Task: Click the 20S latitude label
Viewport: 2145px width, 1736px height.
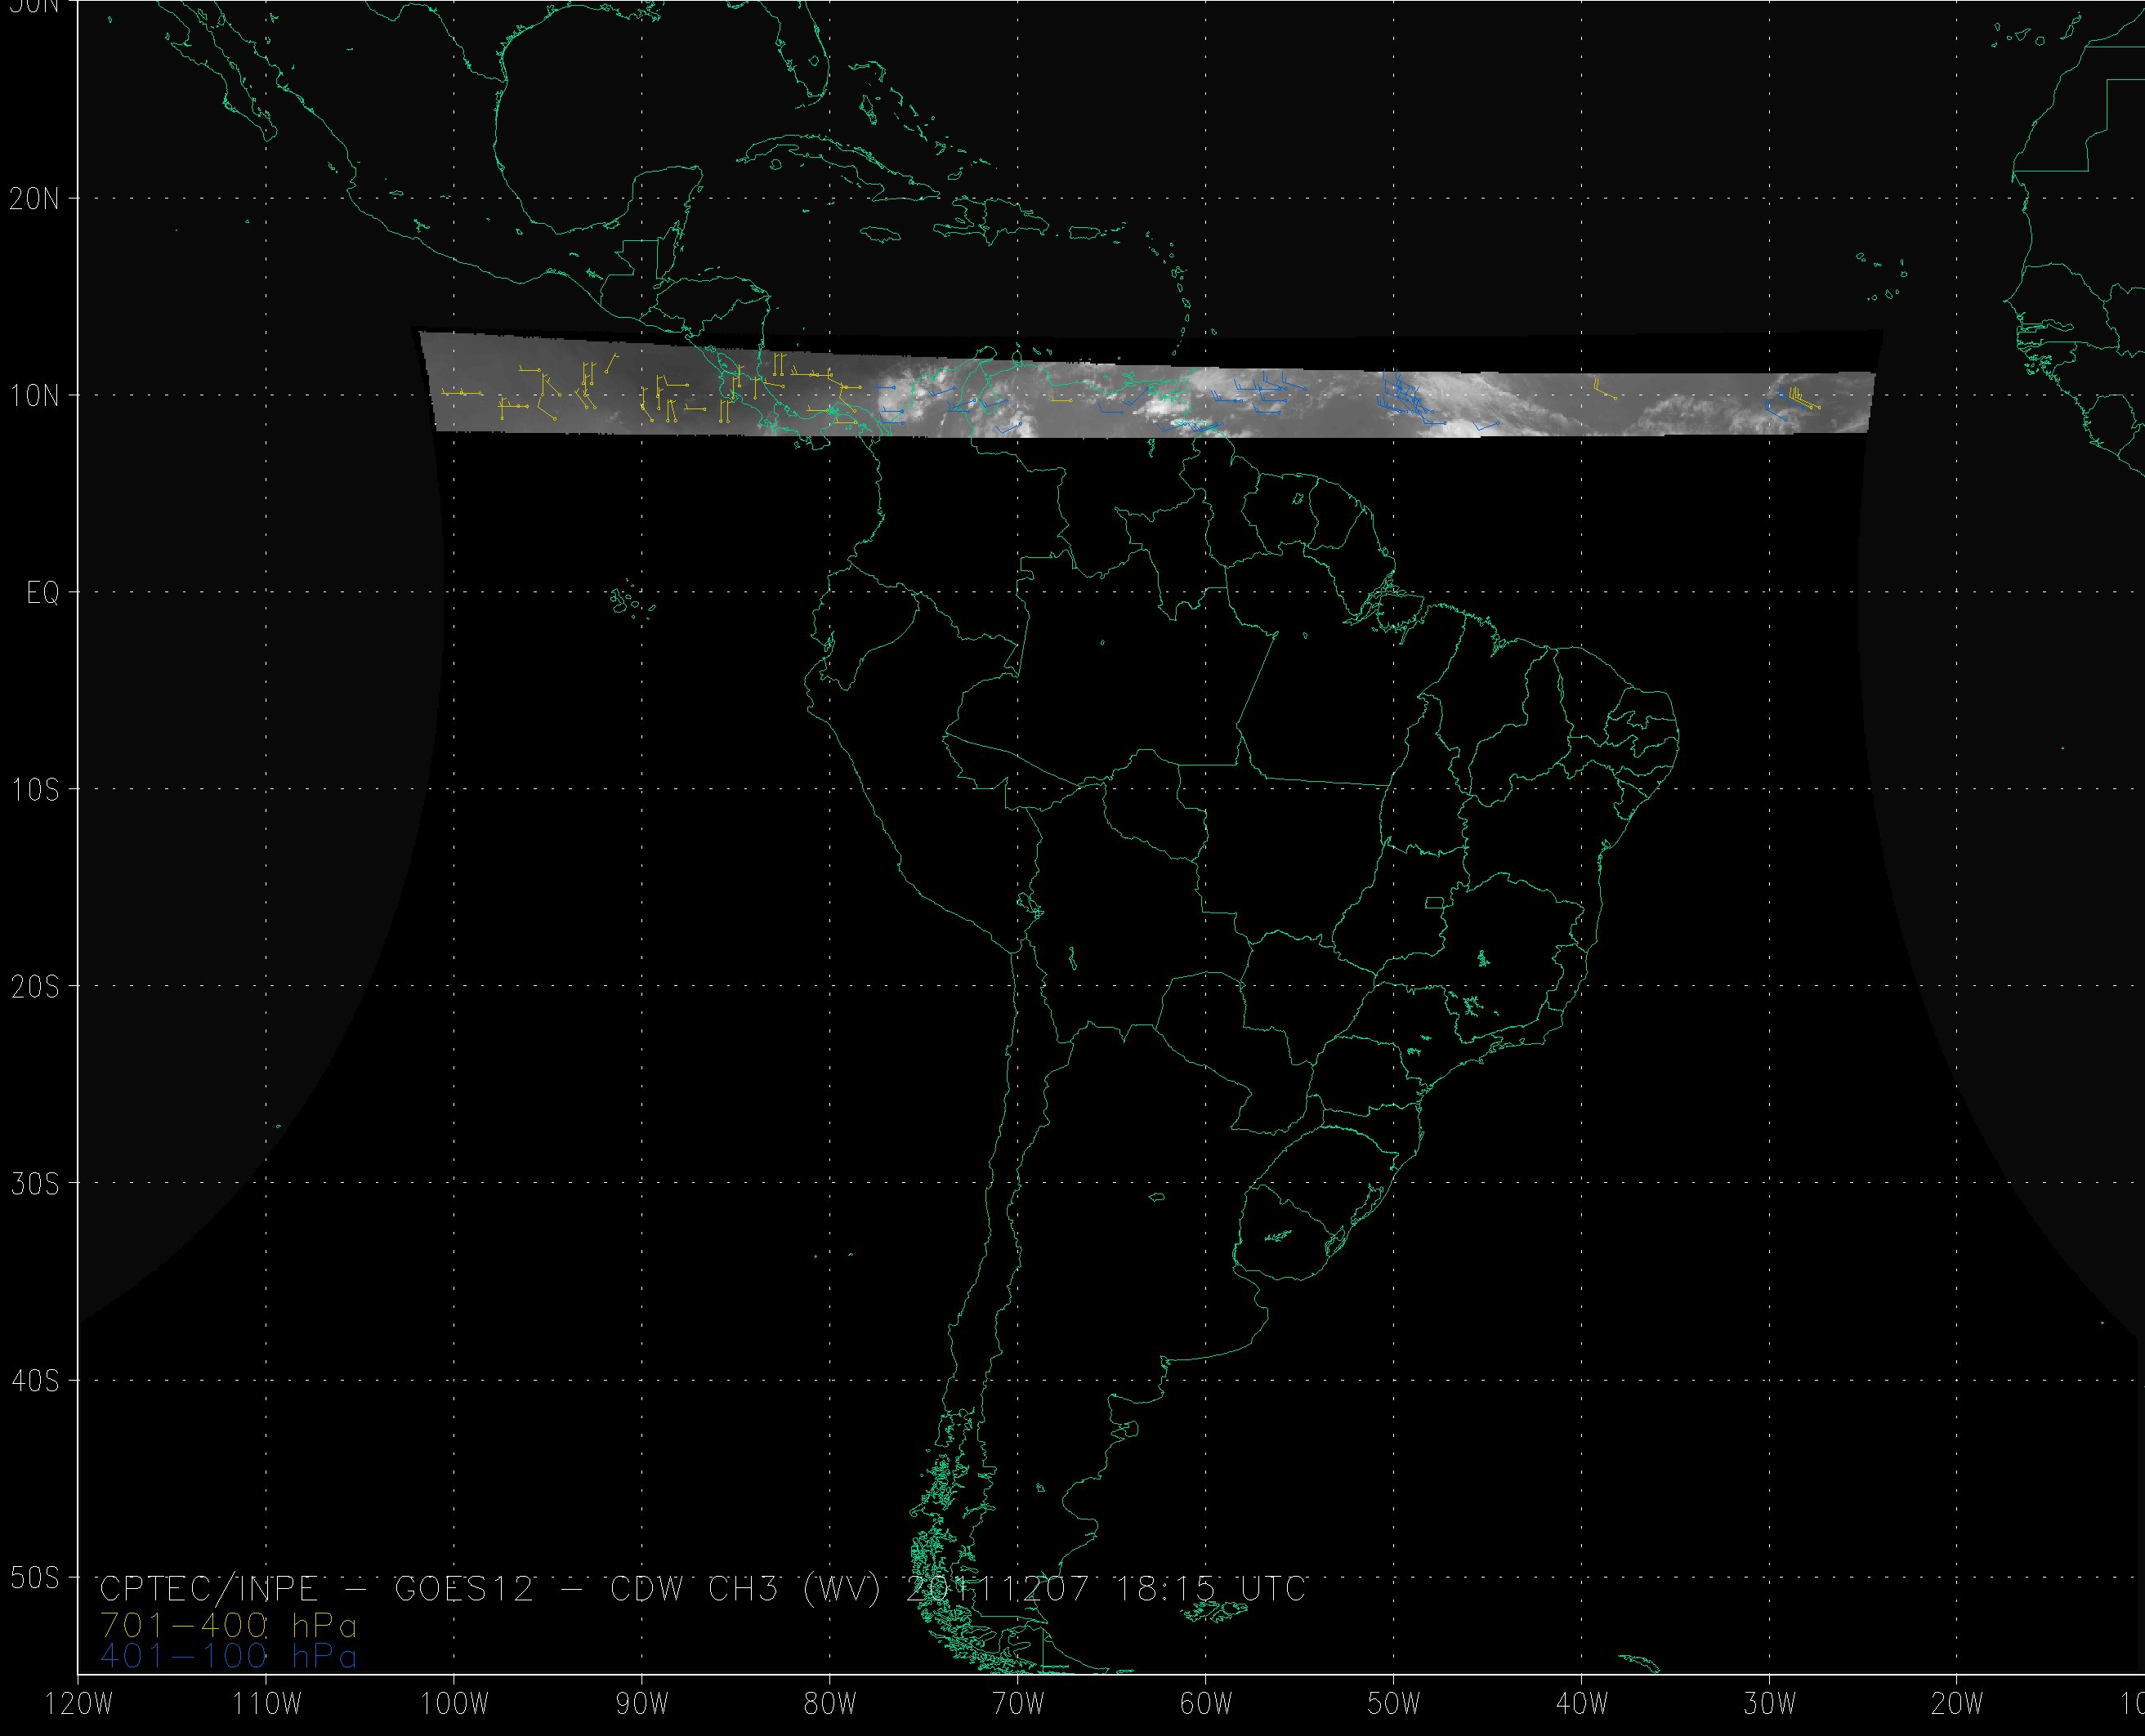Action: pyautogui.click(x=34, y=987)
